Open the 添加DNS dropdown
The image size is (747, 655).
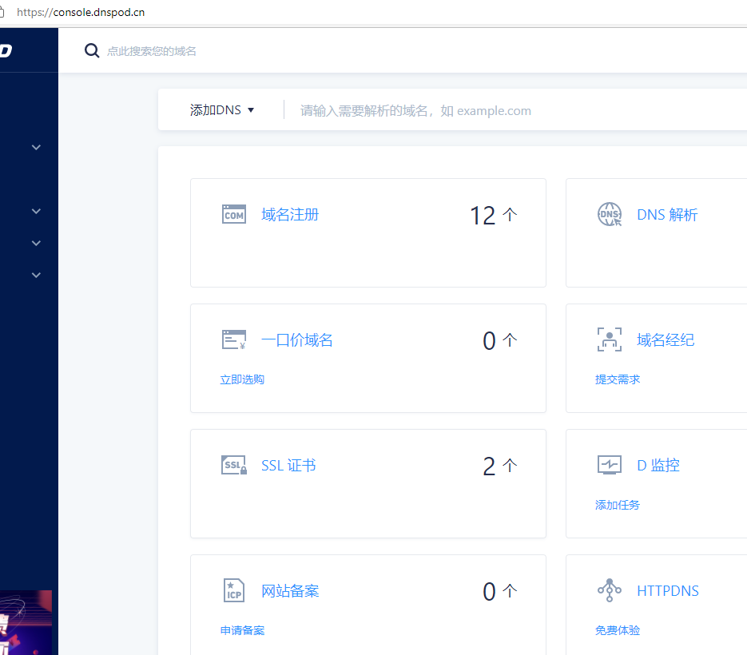pyautogui.click(x=221, y=110)
